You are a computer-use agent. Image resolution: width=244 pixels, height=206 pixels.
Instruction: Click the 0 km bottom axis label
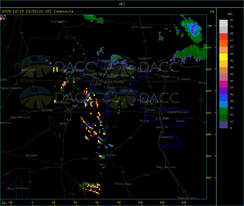pyautogui.click(x=32, y=202)
